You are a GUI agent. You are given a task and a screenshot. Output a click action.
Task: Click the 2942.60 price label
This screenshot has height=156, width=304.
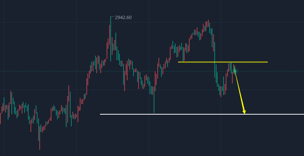click(x=123, y=17)
